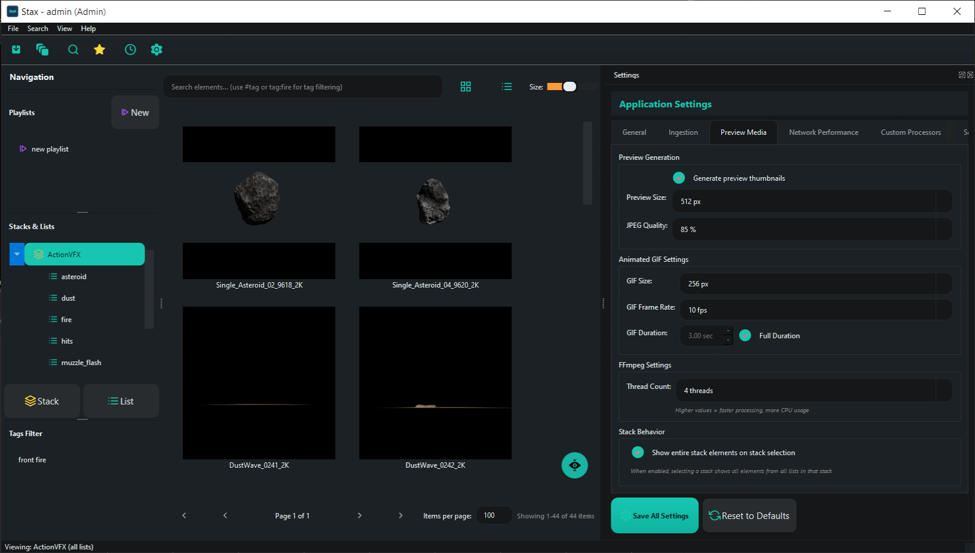Switch to the Network Performance tab
Screen dimensions: 975x553
click(x=823, y=132)
